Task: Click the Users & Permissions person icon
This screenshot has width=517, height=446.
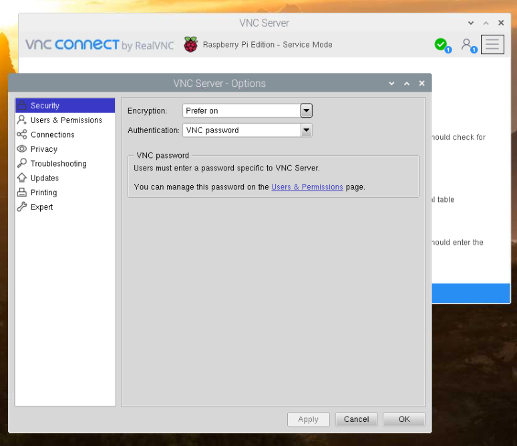Action: (x=22, y=120)
